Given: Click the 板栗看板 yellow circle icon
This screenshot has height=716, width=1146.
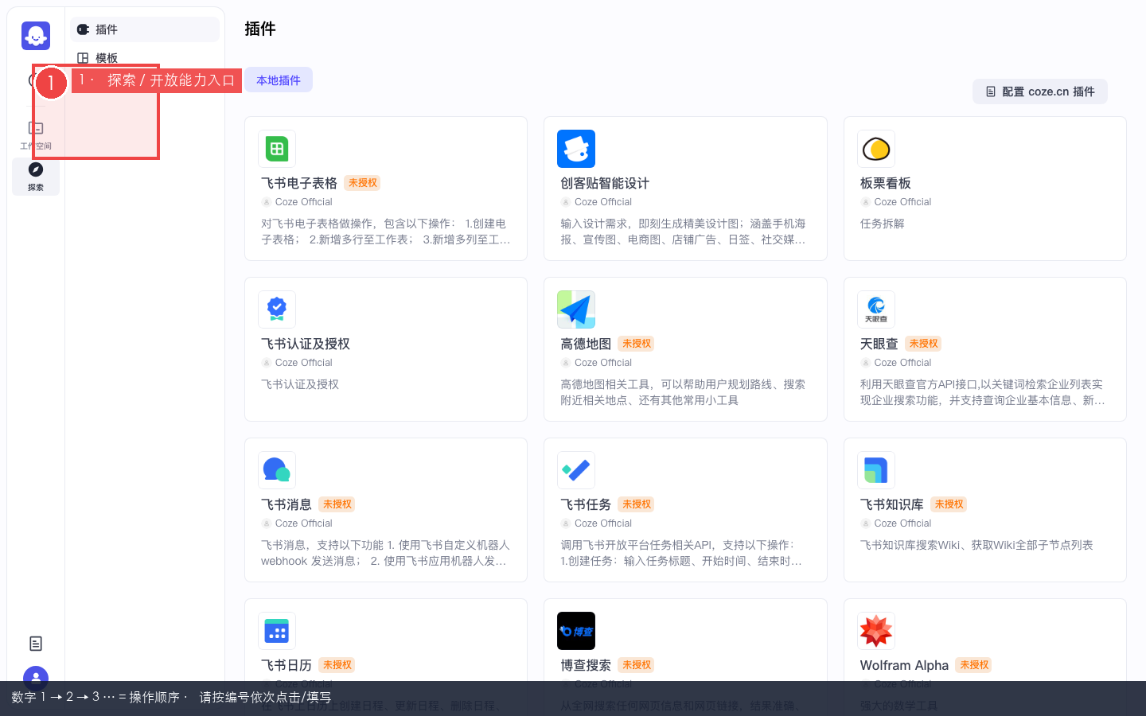Looking at the screenshot, I should pos(876,149).
